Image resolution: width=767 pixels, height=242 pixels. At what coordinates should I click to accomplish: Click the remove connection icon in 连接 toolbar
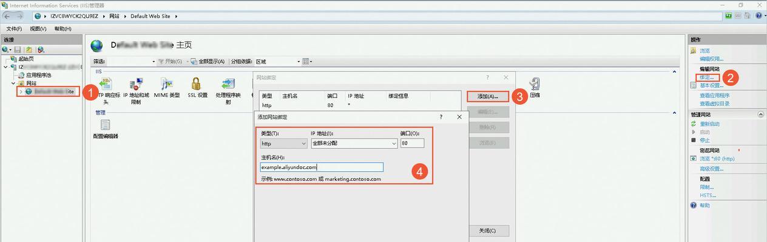point(41,50)
